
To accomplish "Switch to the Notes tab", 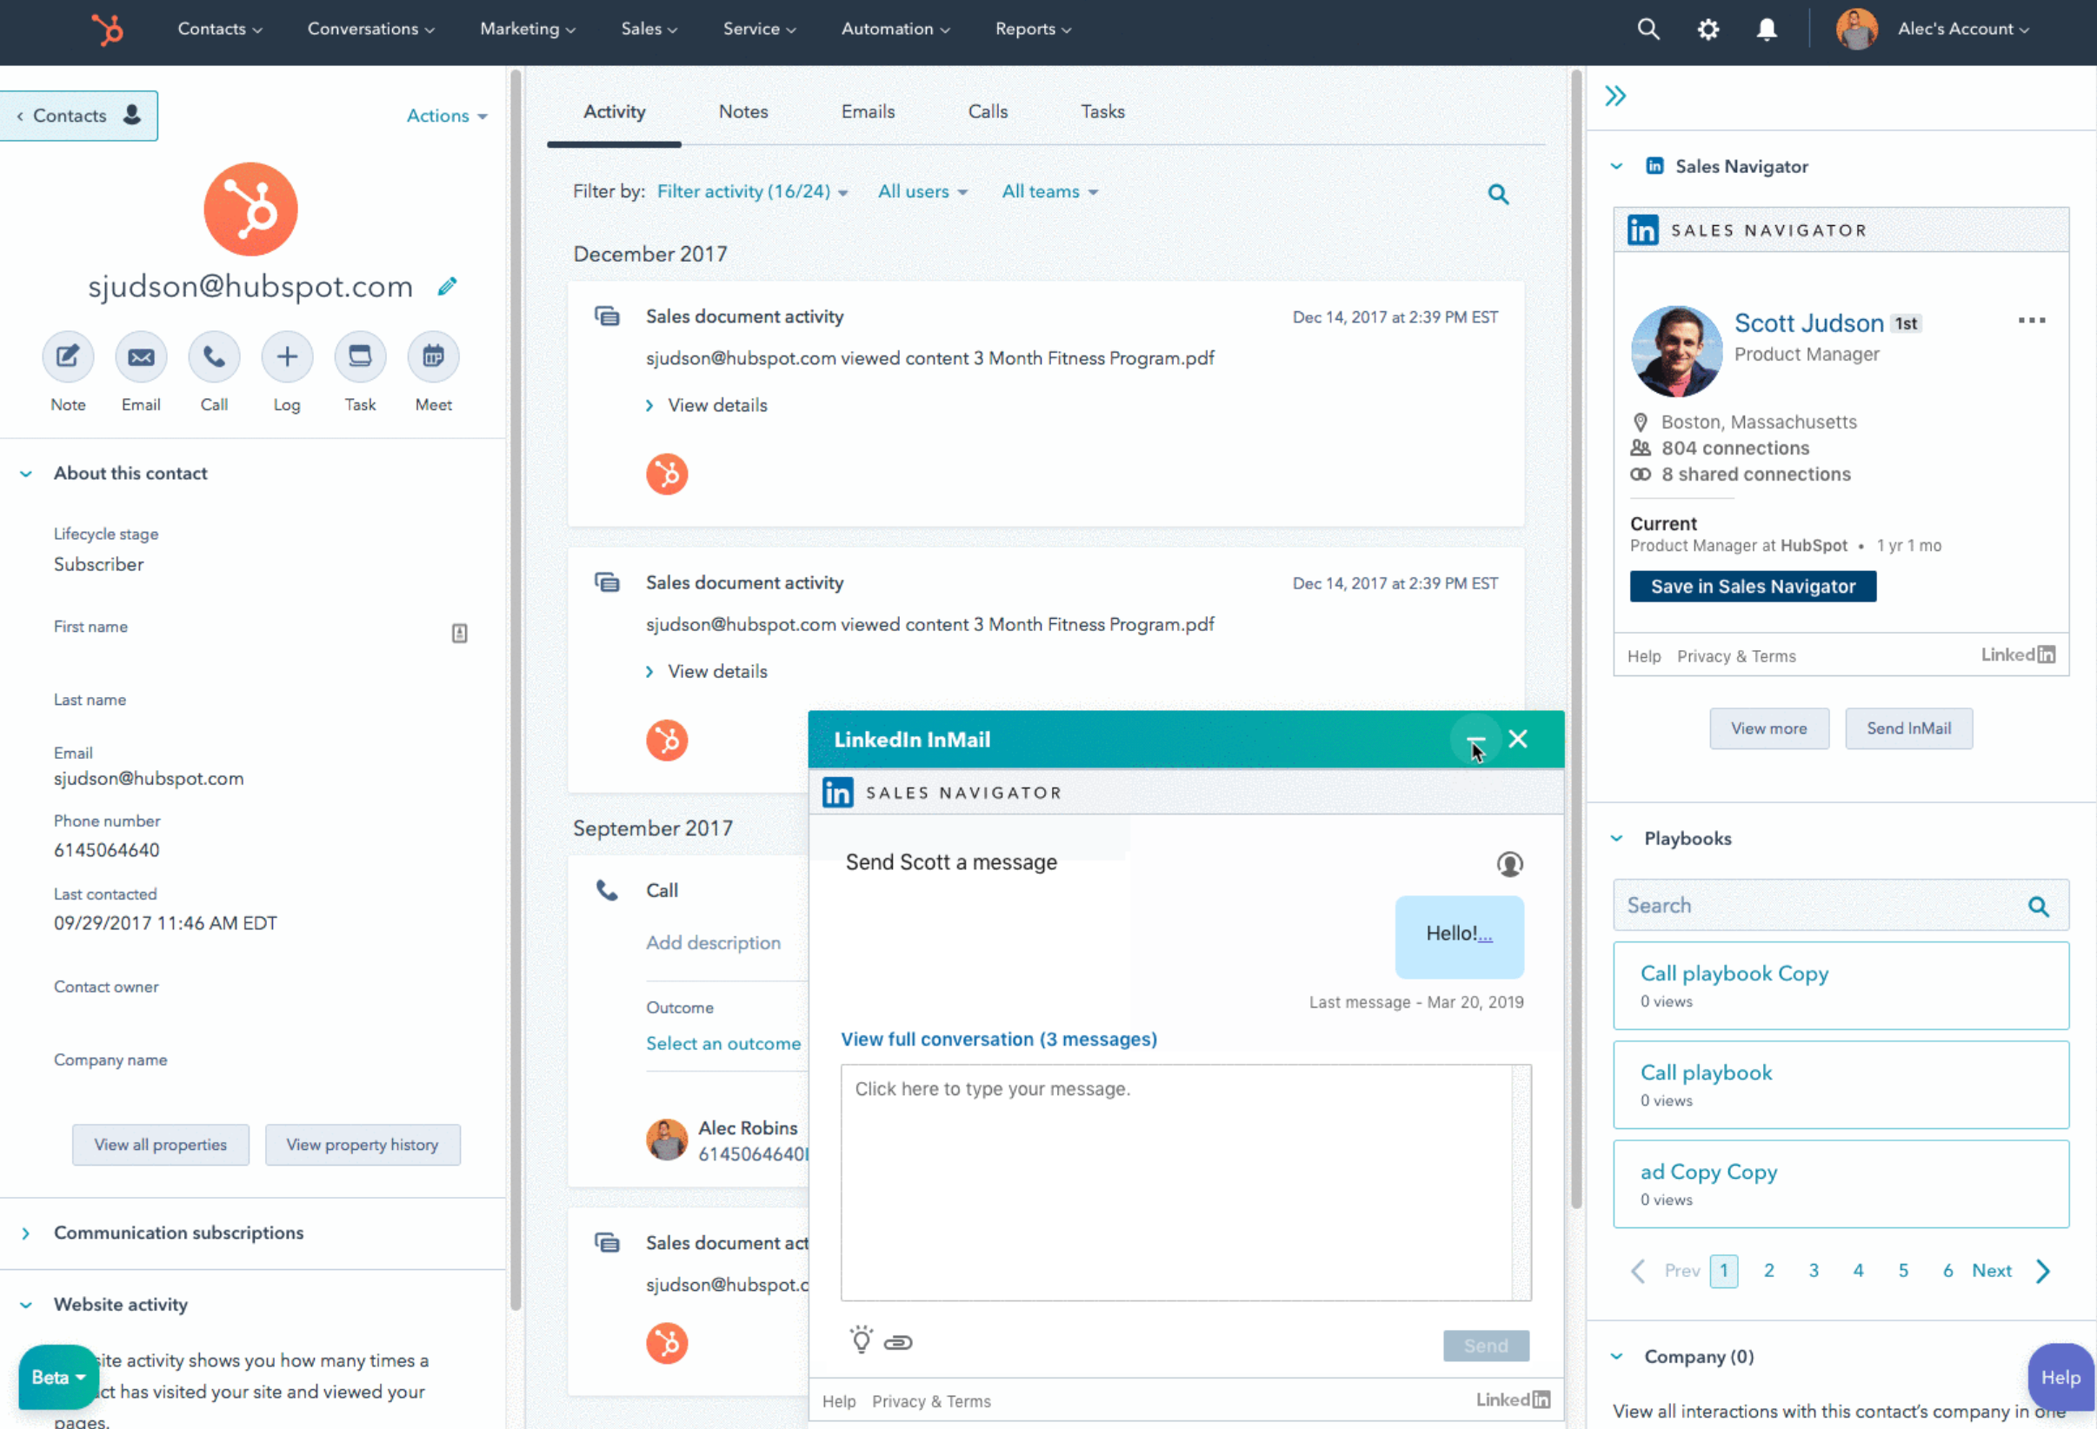I will tap(743, 112).
